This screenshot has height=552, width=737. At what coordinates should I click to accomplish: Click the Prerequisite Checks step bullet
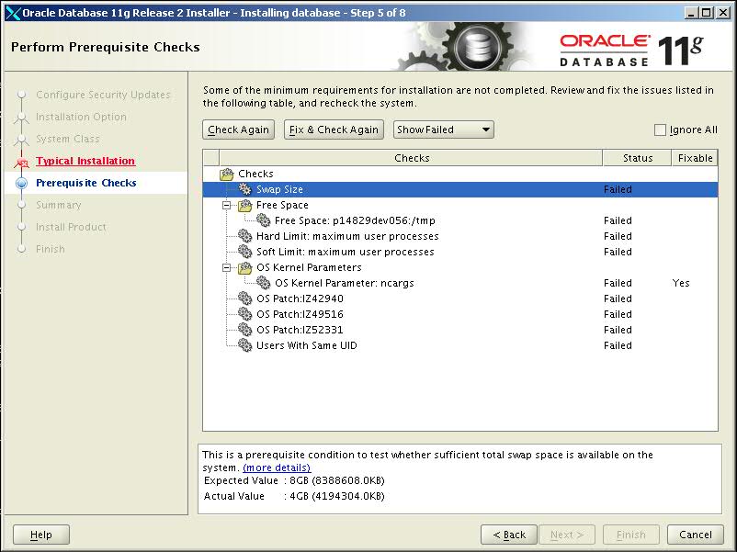[x=22, y=183]
